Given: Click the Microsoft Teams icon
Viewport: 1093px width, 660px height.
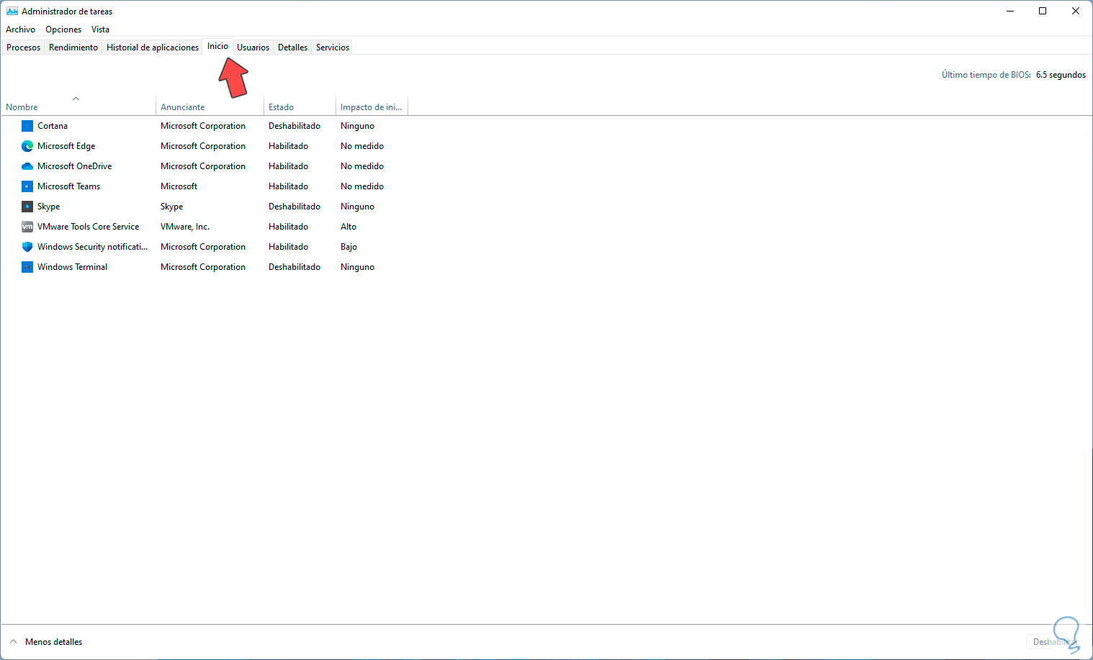Looking at the screenshot, I should [27, 186].
